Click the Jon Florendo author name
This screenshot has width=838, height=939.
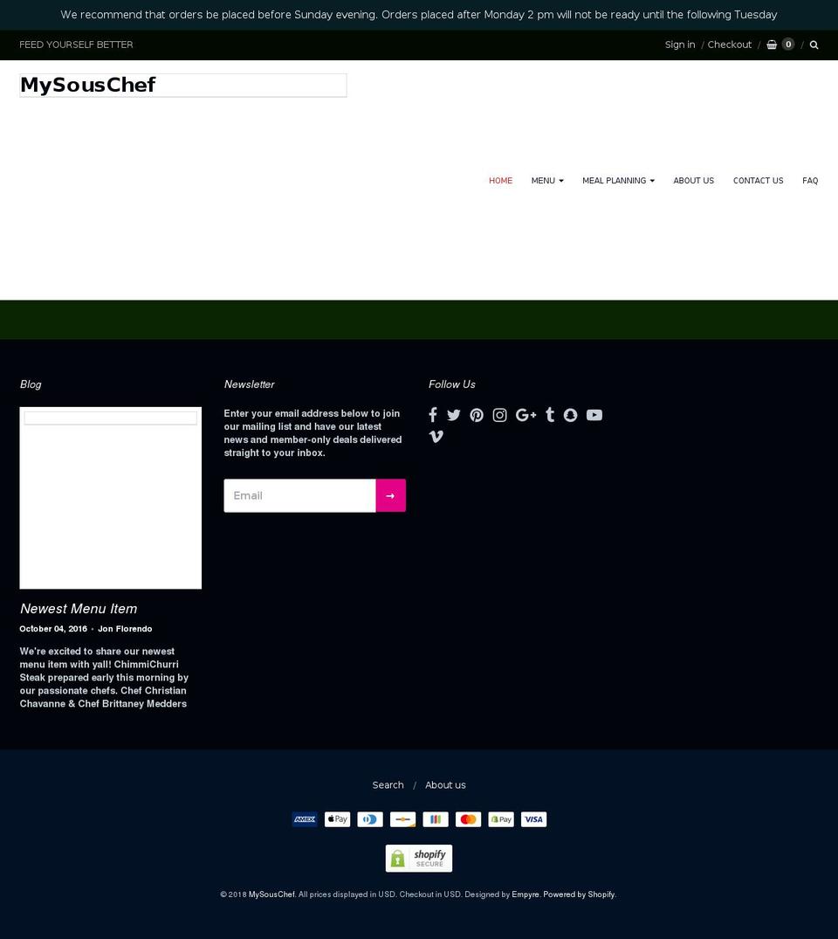pos(125,629)
